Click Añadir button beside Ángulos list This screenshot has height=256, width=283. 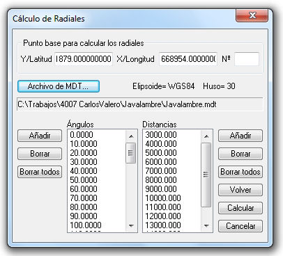click(x=40, y=136)
